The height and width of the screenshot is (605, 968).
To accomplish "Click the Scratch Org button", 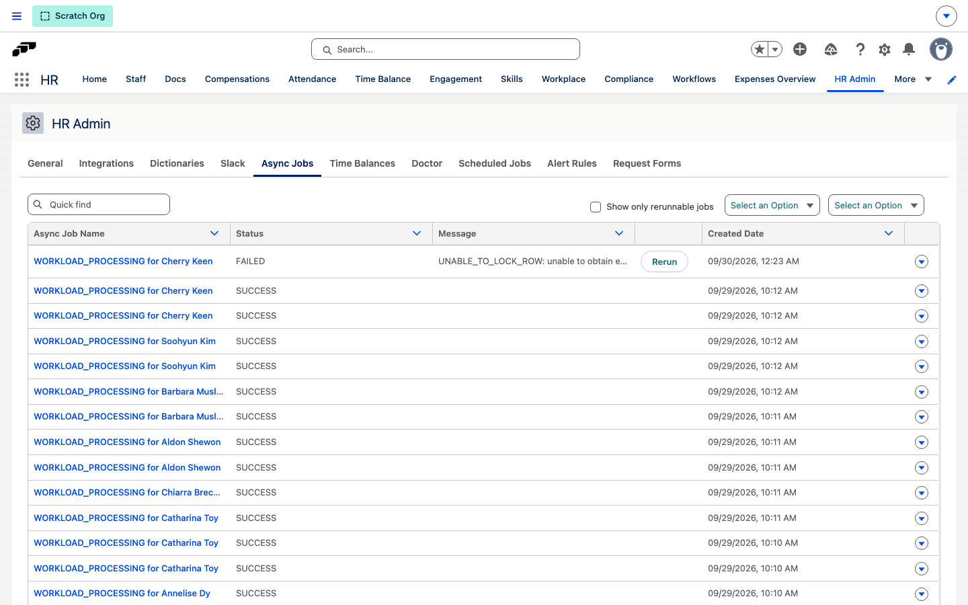I will 73,16.
